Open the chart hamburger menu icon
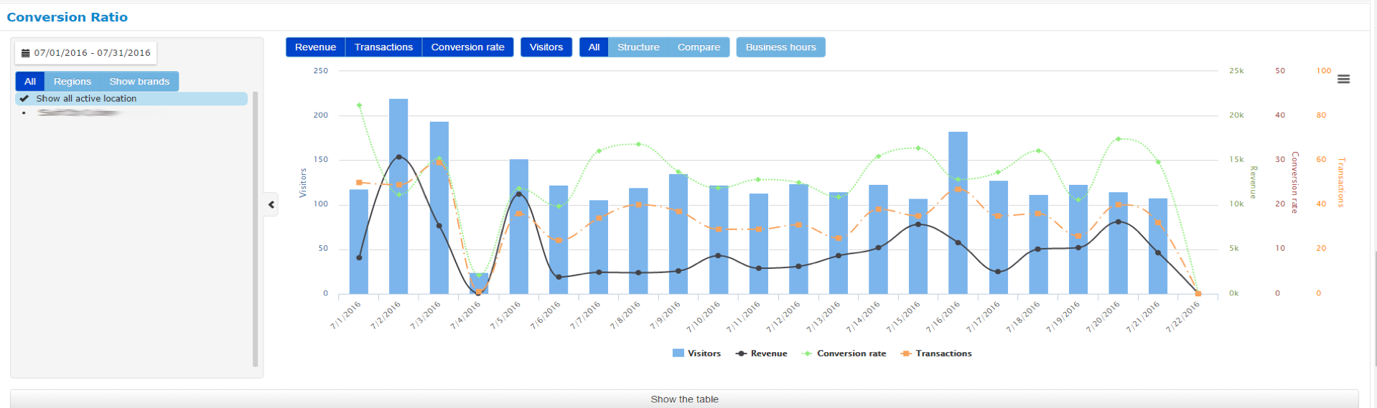1377x408 pixels. click(1343, 80)
